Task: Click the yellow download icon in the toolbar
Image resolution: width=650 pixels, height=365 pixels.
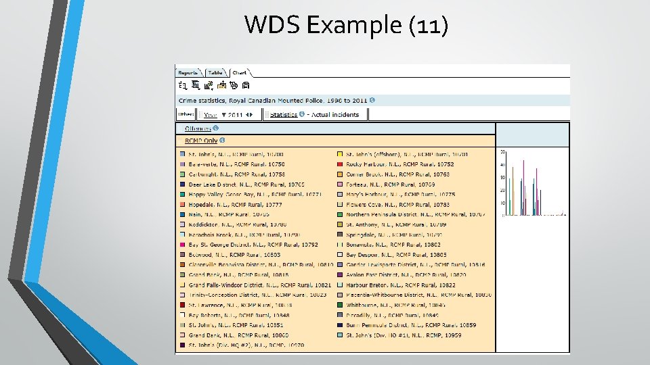Action: click(x=222, y=85)
